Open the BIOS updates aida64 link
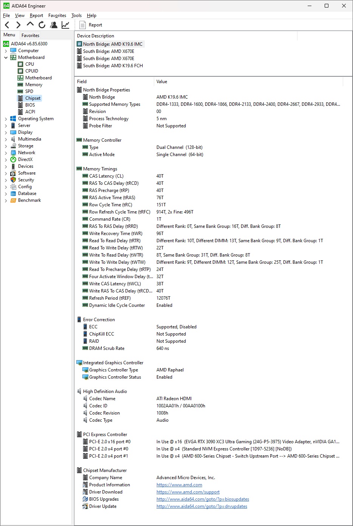Screen dimensions: 353x526 (x=203, y=499)
